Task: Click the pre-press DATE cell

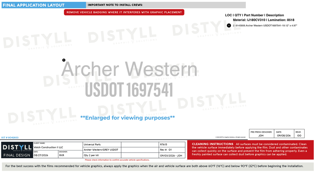Action: tap(284, 134)
